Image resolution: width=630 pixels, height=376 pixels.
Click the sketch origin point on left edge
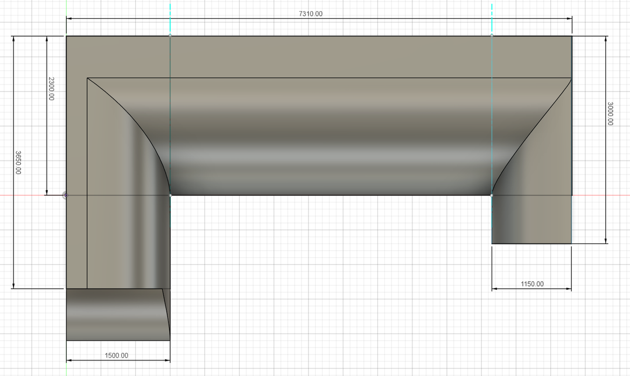[x=66, y=194]
